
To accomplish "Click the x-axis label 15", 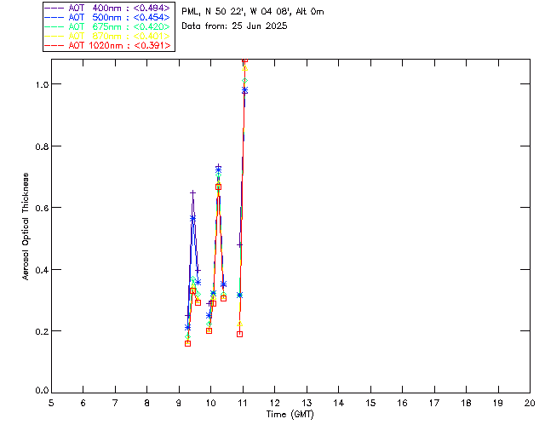I will pos(370,403).
